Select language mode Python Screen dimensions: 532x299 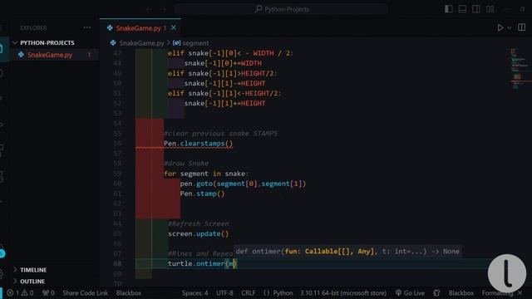click(x=283, y=293)
